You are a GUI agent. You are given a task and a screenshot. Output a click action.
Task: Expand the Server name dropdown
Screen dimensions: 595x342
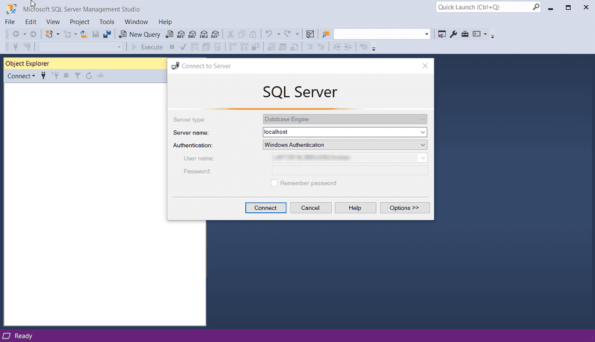tap(424, 132)
